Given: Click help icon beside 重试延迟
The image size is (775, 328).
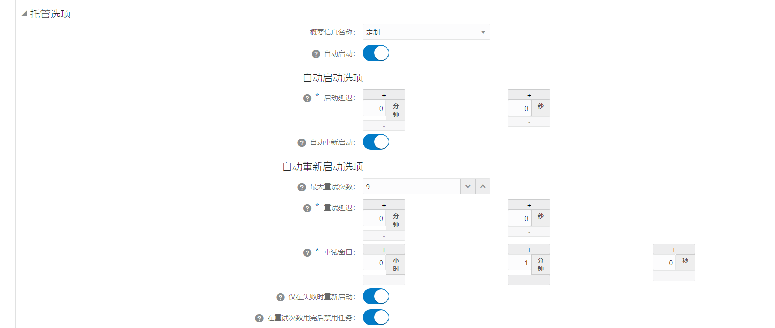Looking at the screenshot, I should coord(307,208).
